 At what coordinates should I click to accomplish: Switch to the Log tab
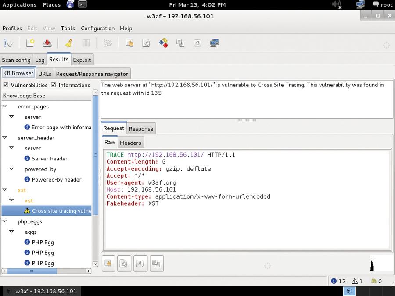pyautogui.click(x=40, y=60)
